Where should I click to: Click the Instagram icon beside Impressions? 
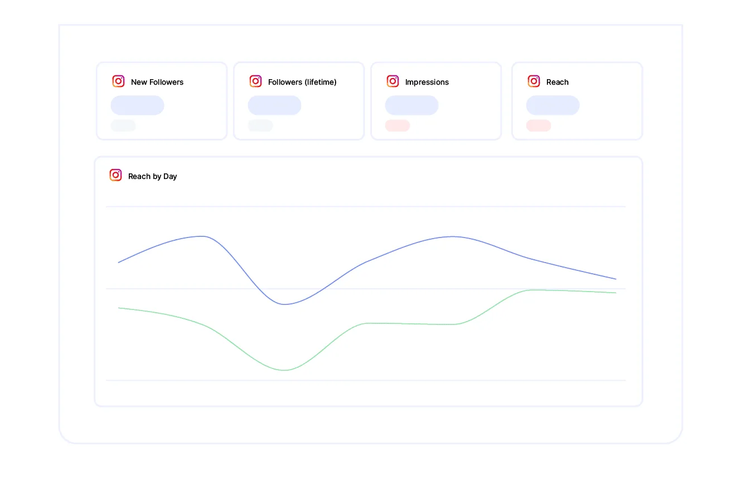[x=392, y=81]
